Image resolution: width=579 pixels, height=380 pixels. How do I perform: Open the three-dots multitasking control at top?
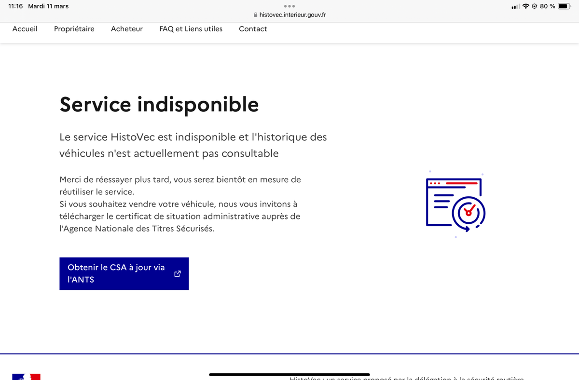(x=289, y=6)
